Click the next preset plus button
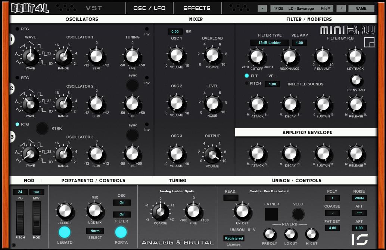Image resolution: width=386 pixels, height=250 pixels. pyautogui.click(x=341, y=8)
